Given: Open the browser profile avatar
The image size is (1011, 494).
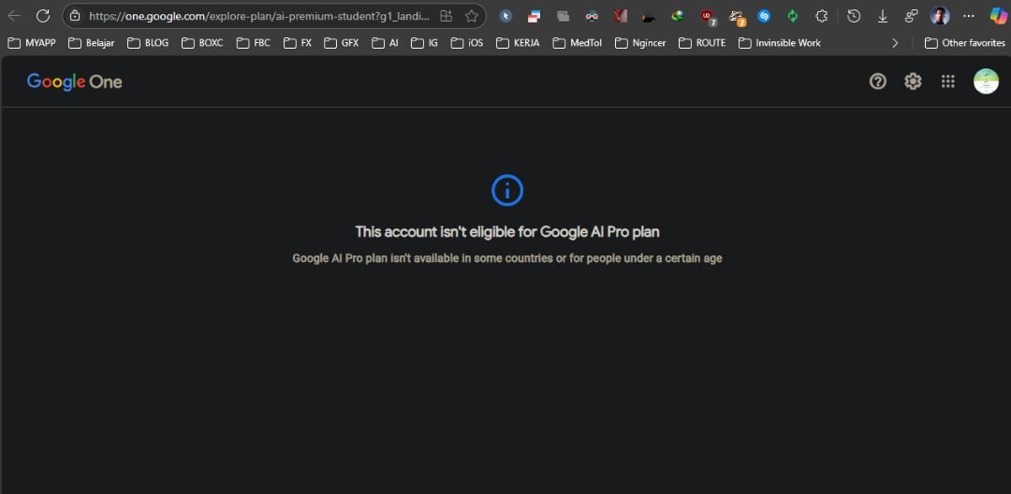Looking at the screenshot, I should 940,16.
